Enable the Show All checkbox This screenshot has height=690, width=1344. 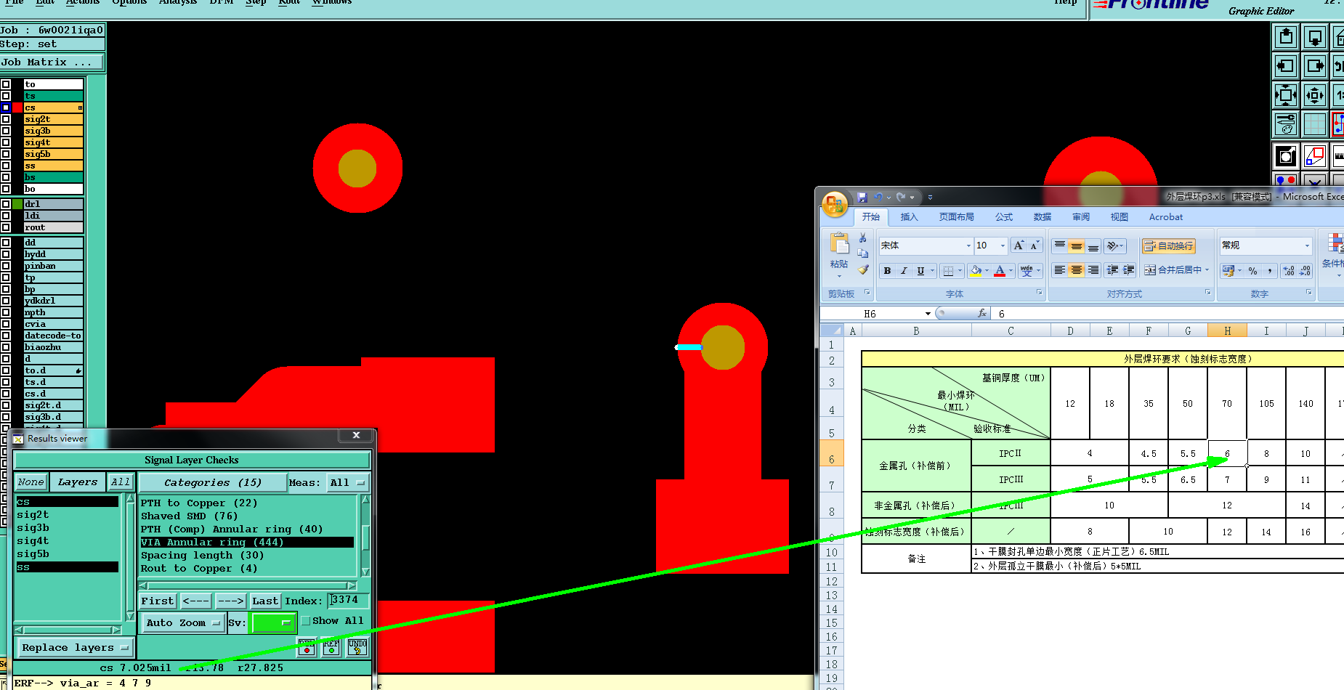click(x=306, y=621)
